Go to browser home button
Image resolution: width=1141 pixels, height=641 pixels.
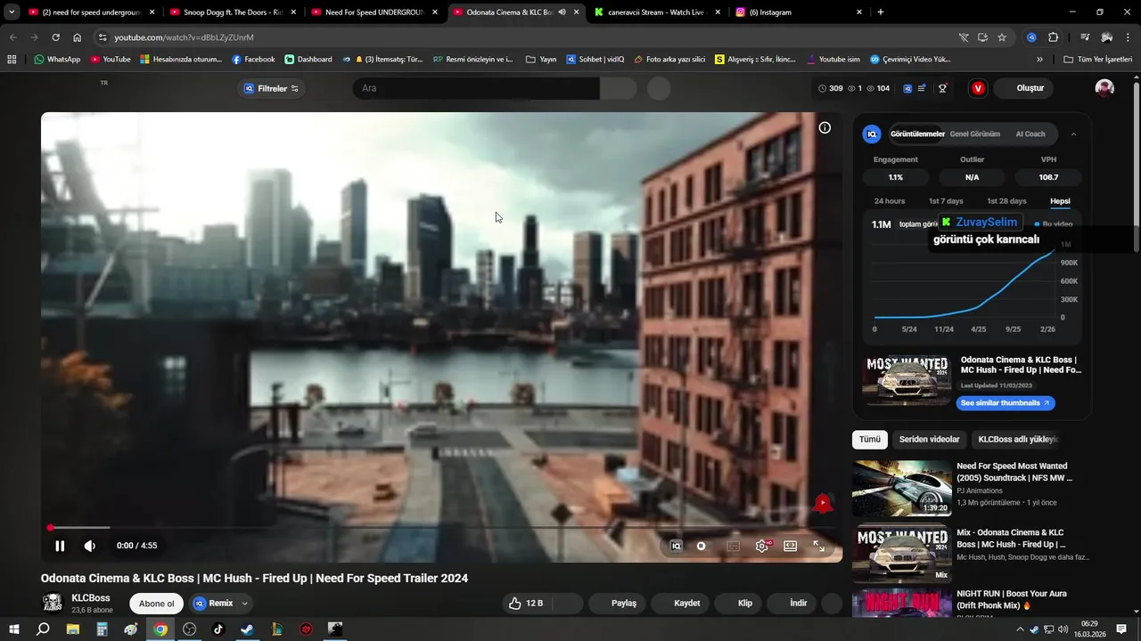coord(78,37)
